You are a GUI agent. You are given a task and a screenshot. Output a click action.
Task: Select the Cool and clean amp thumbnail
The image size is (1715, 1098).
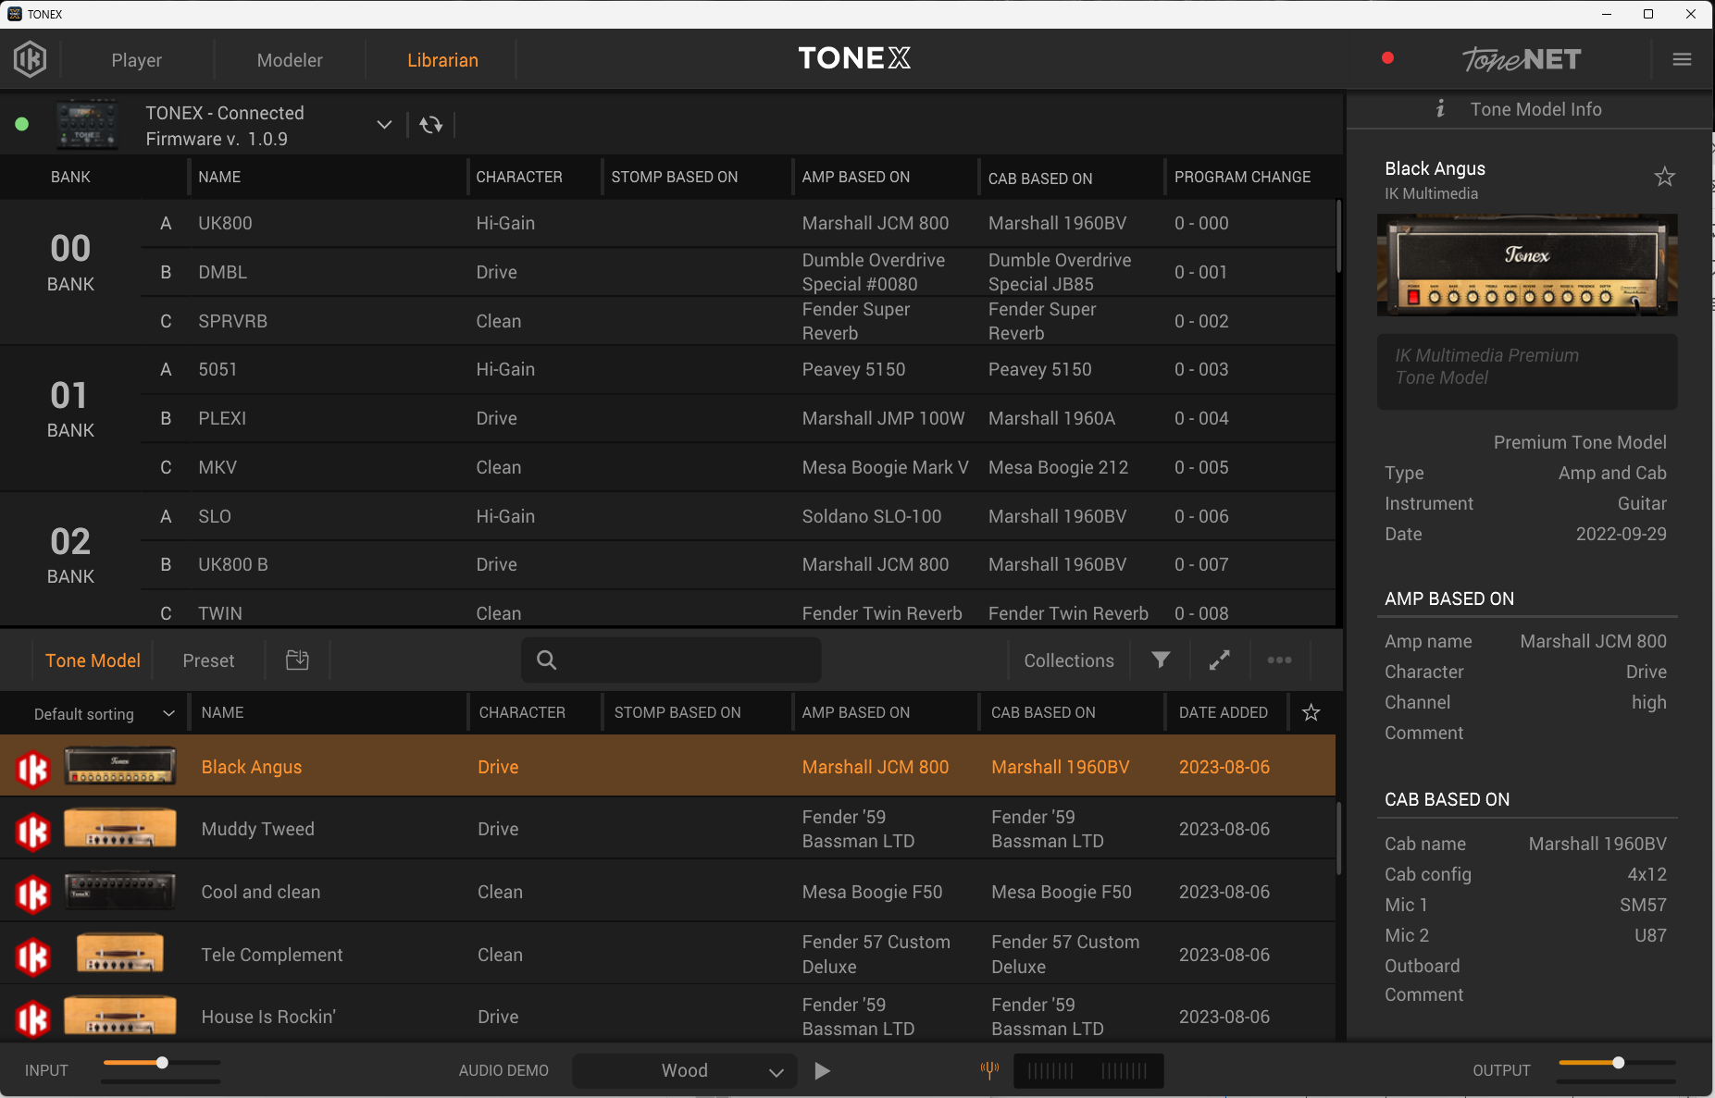tap(119, 891)
